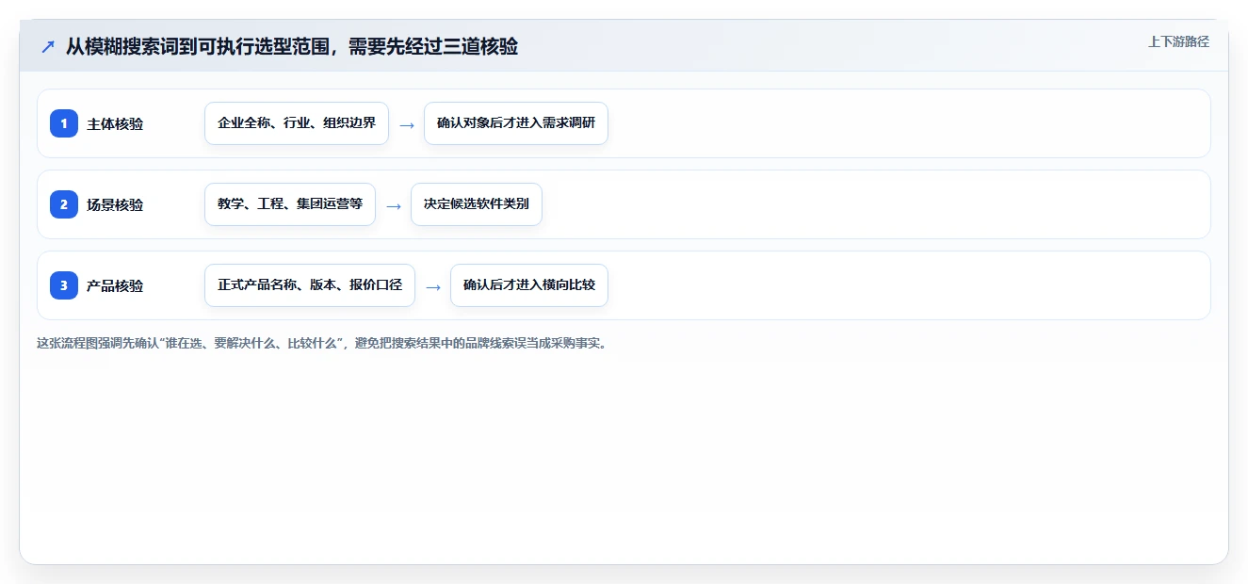Click the number 3 step badge
The image size is (1248, 584).
[x=64, y=285]
